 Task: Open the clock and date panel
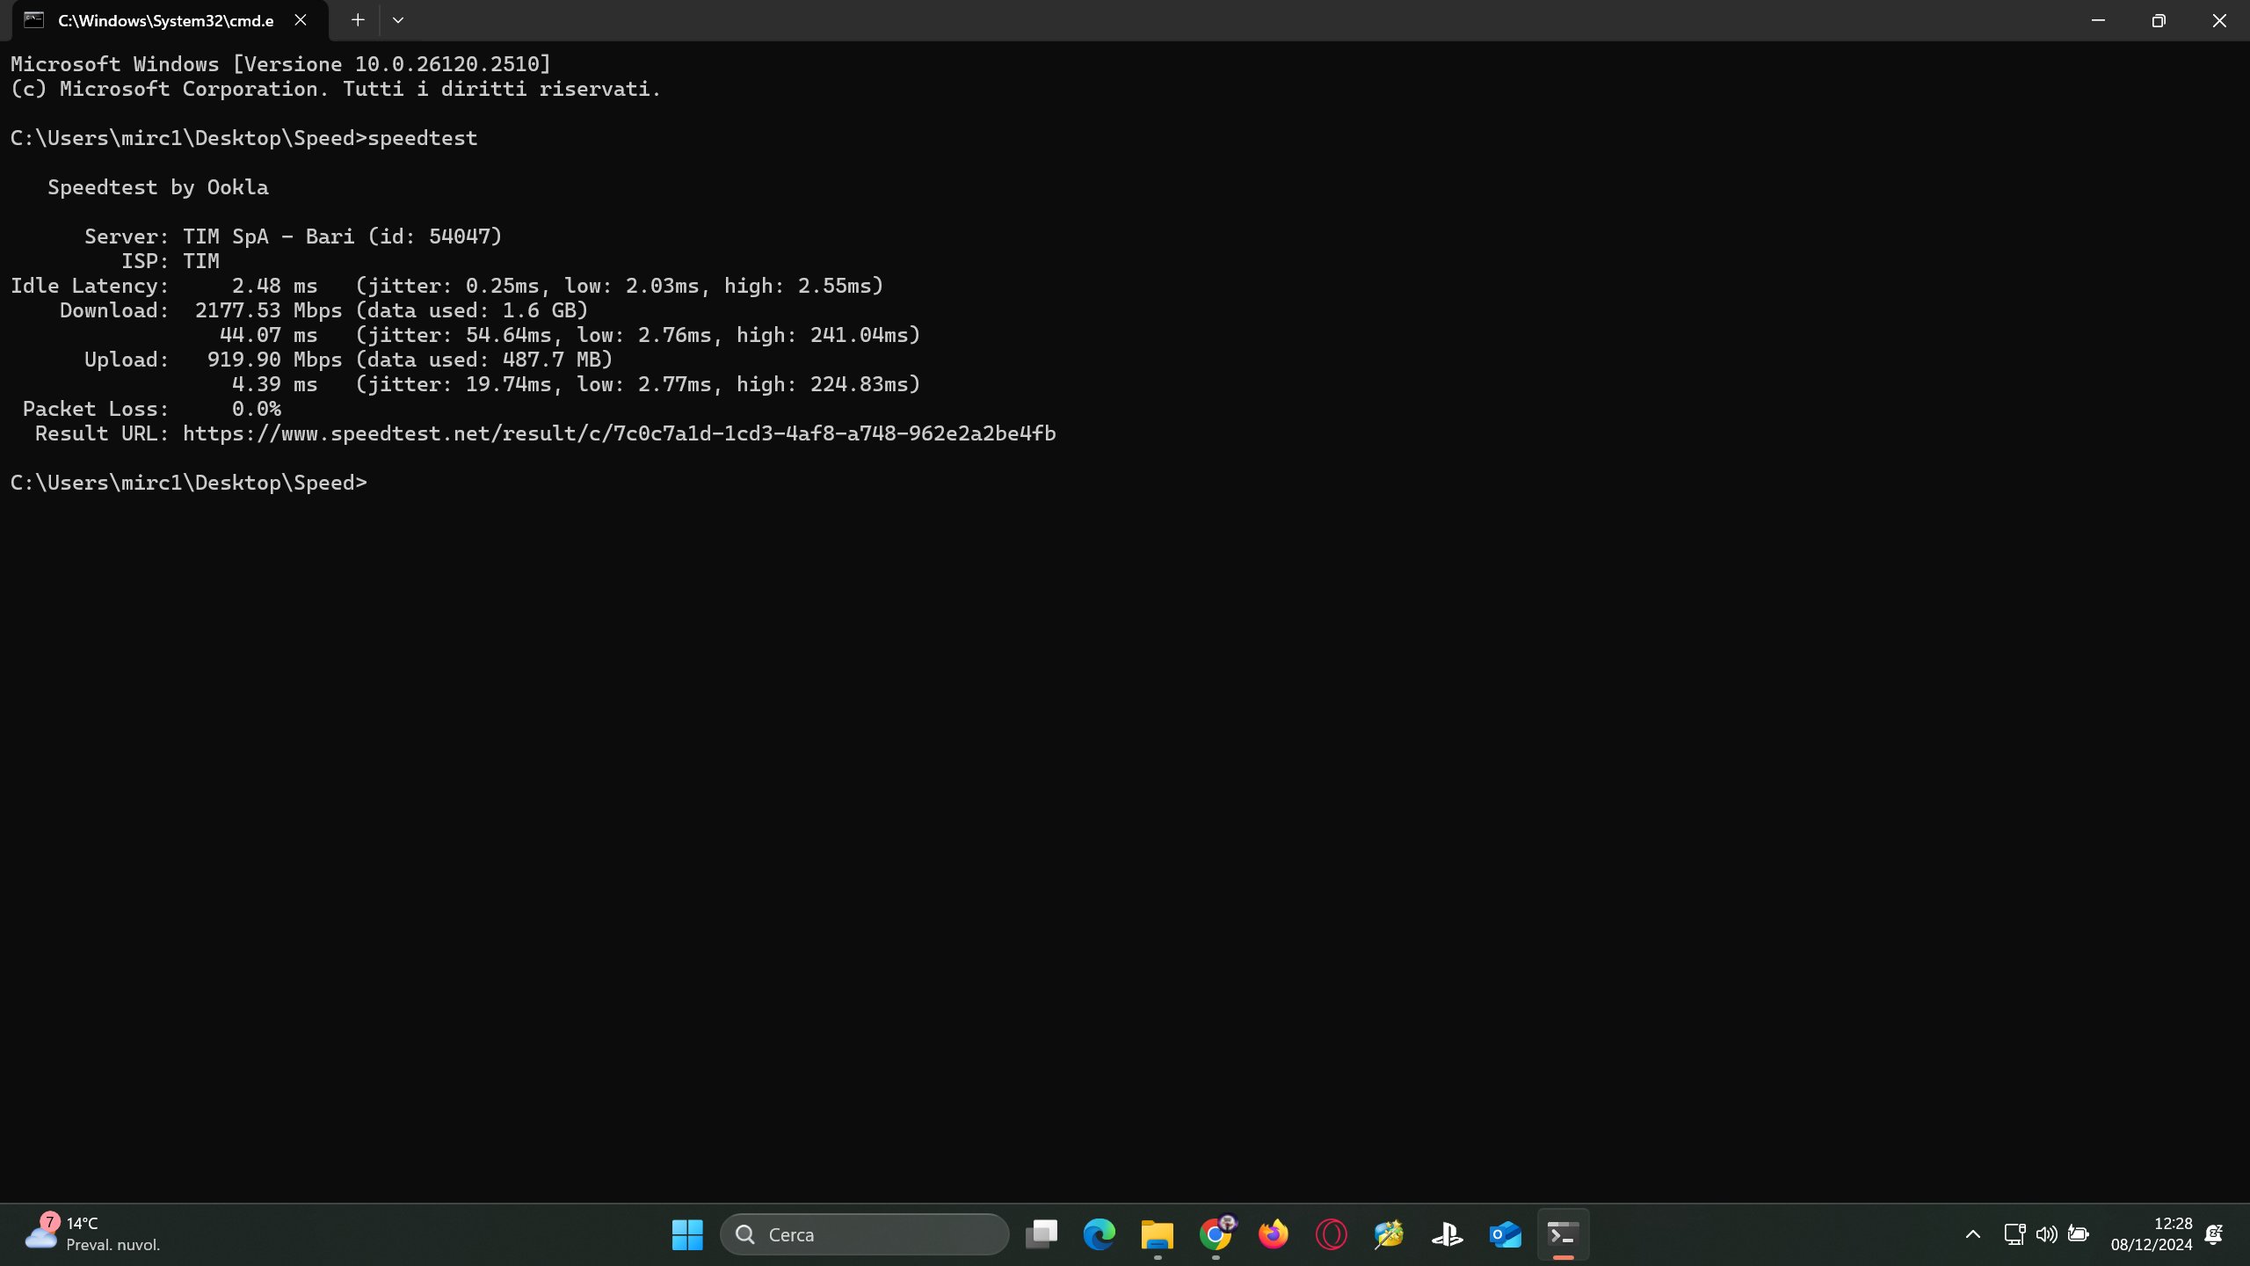coord(2151,1234)
